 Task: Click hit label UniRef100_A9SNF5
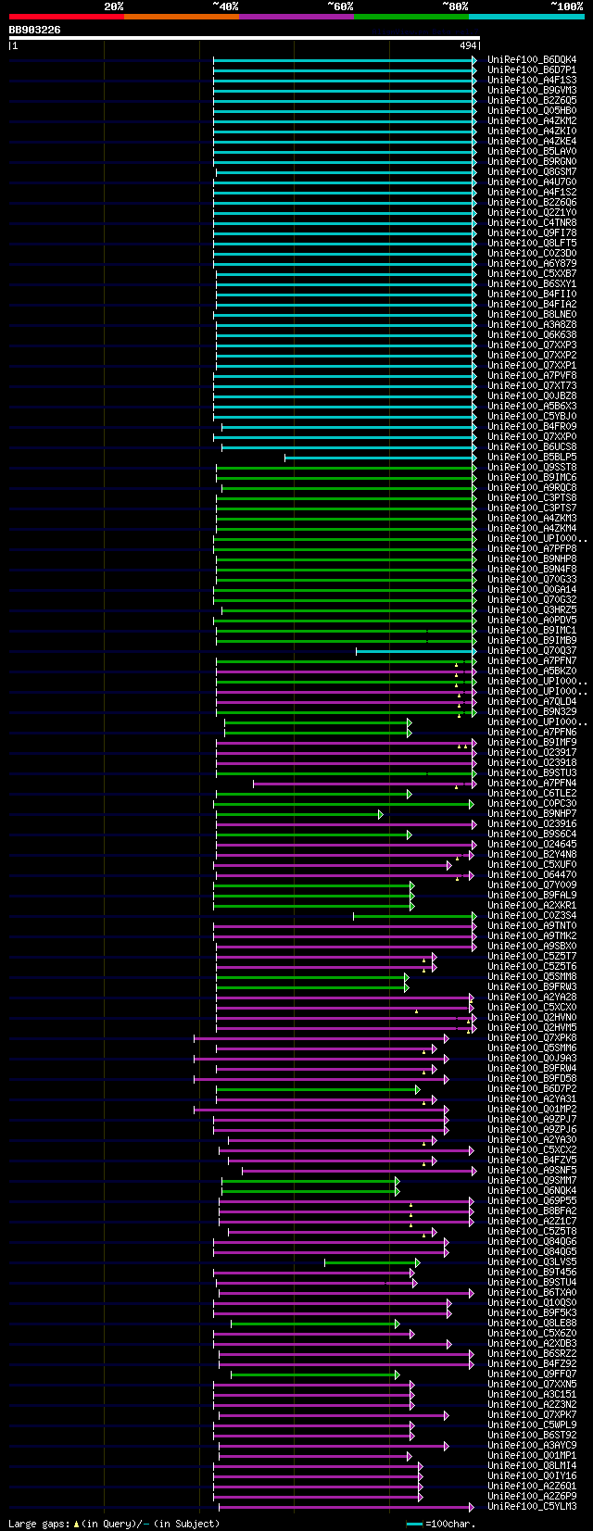click(532, 1170)
